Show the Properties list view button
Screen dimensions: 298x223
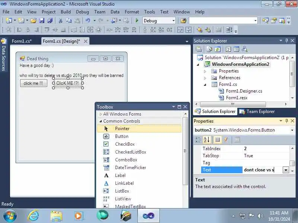pyautogui.click(x=218, y=140)
